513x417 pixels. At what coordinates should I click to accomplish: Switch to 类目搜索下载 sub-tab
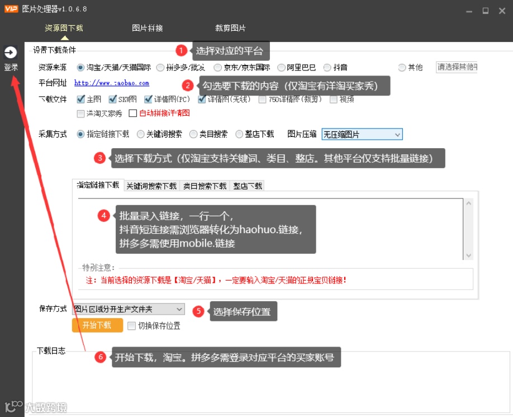tap(205, 186)
